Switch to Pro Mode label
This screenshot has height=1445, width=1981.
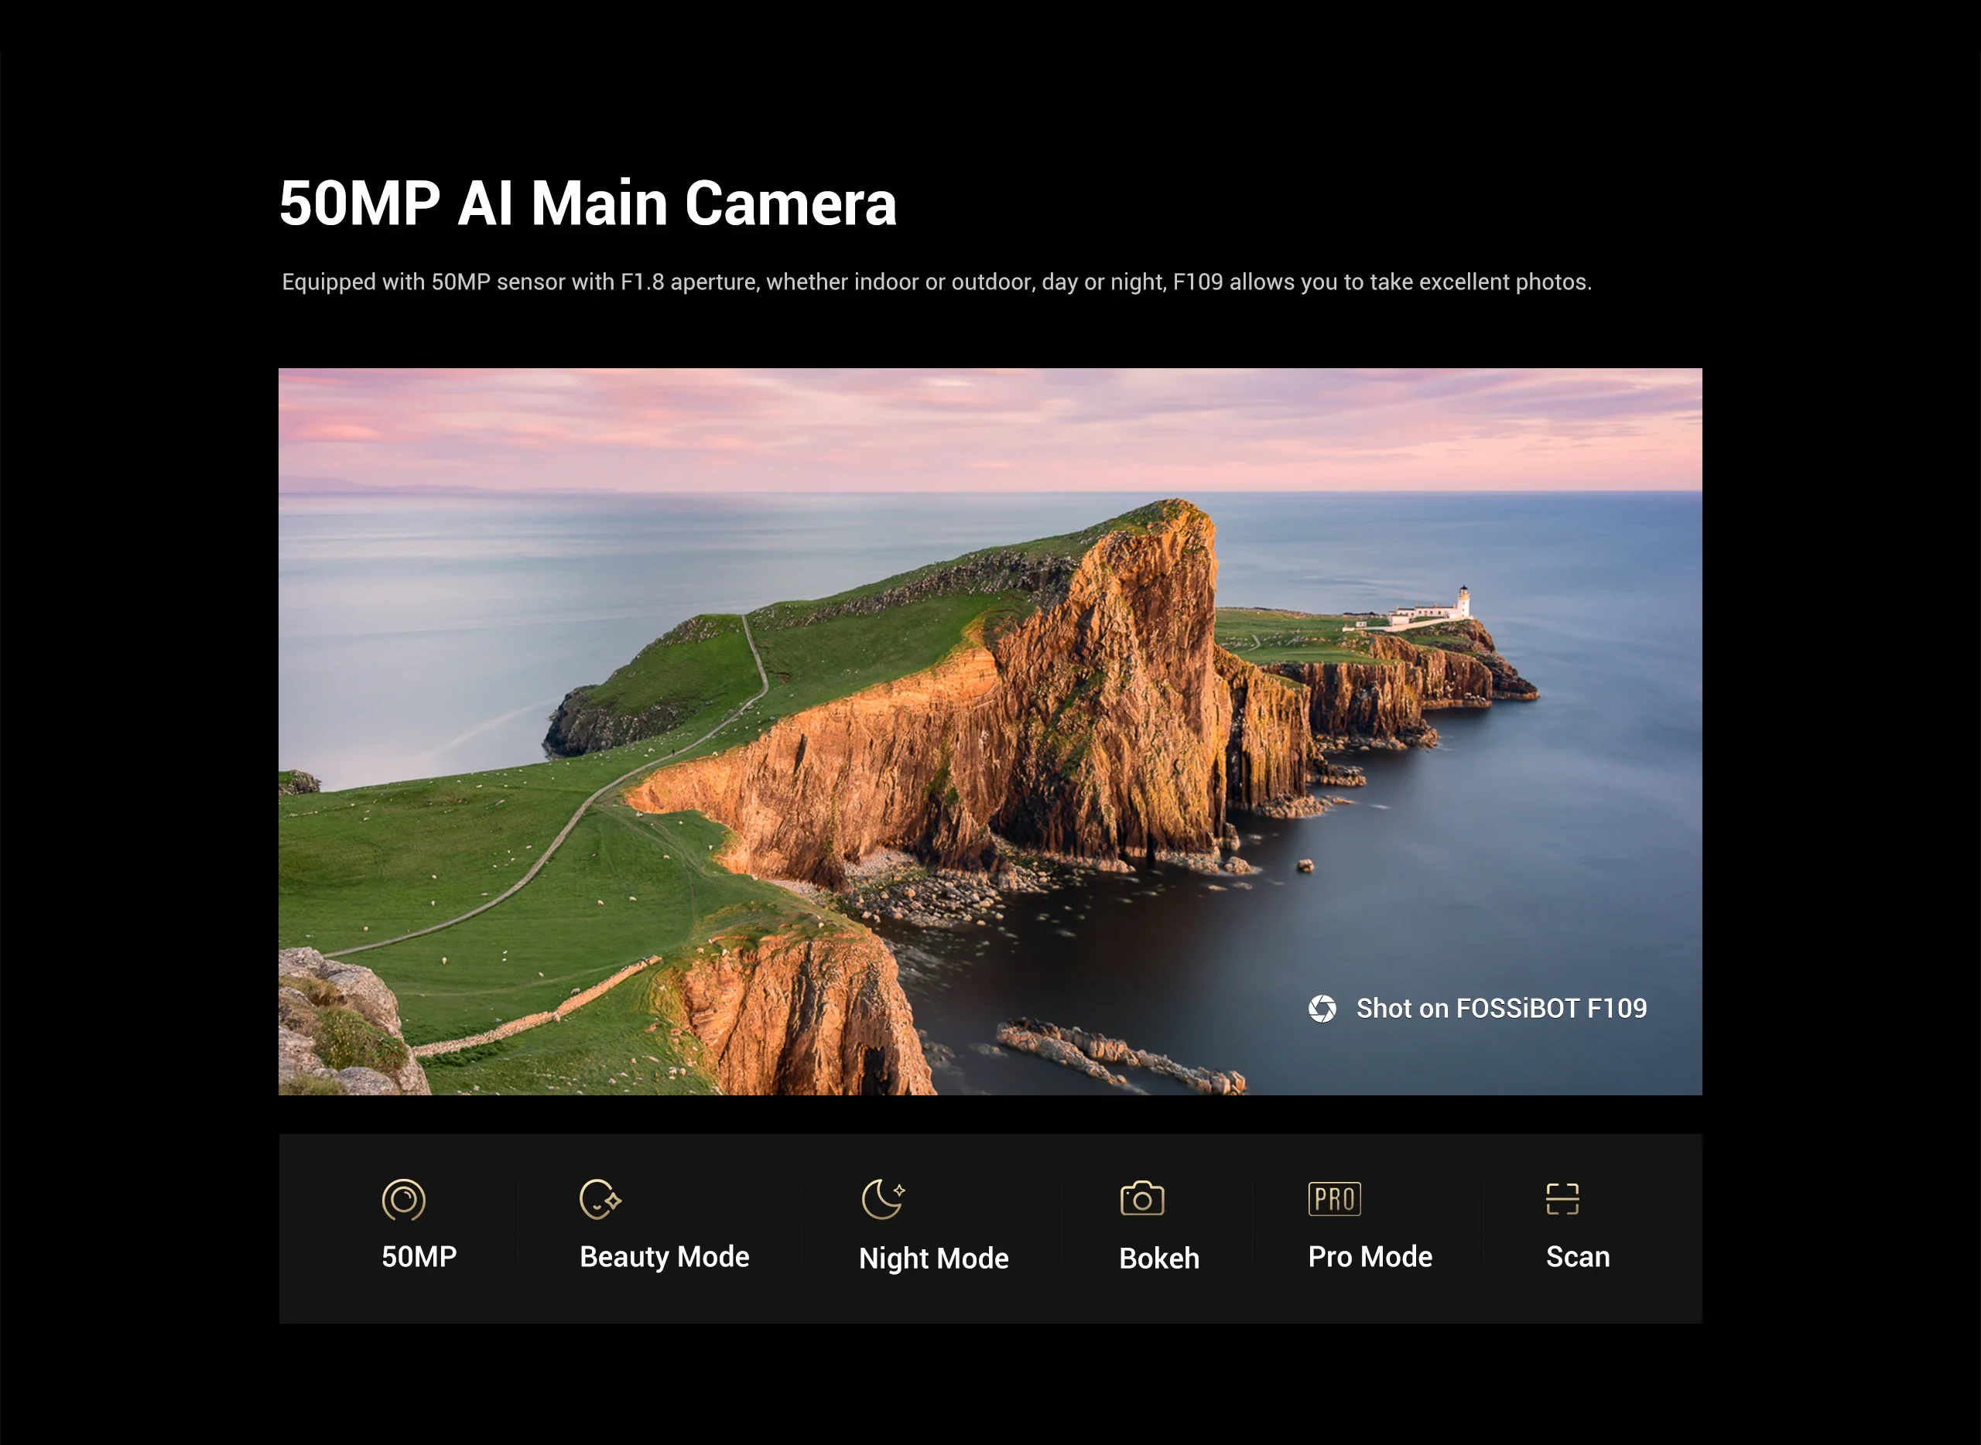1370,1257
